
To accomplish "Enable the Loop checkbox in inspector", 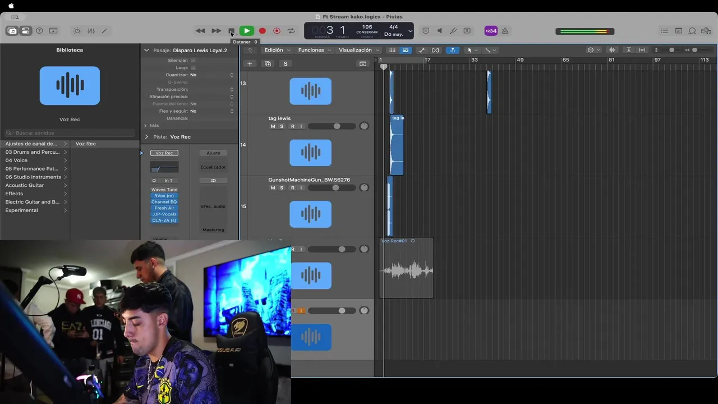I will pos(193,67).
